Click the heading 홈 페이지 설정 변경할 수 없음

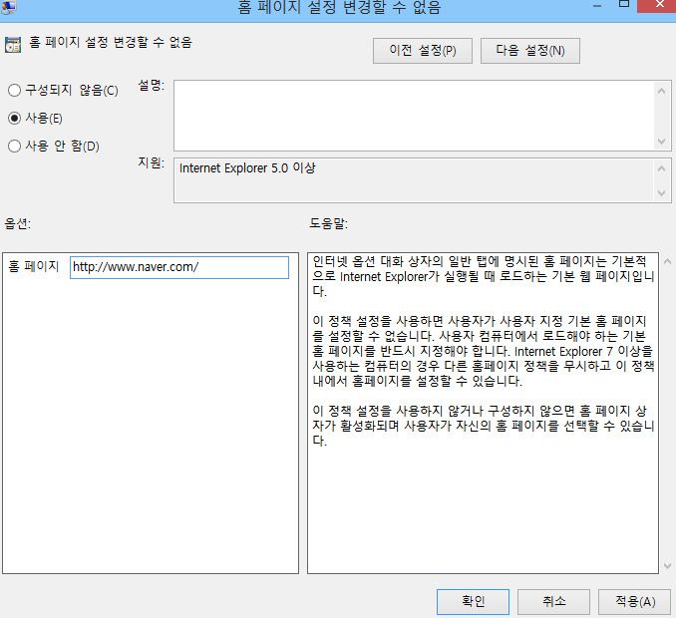click(x=111, y=42)
